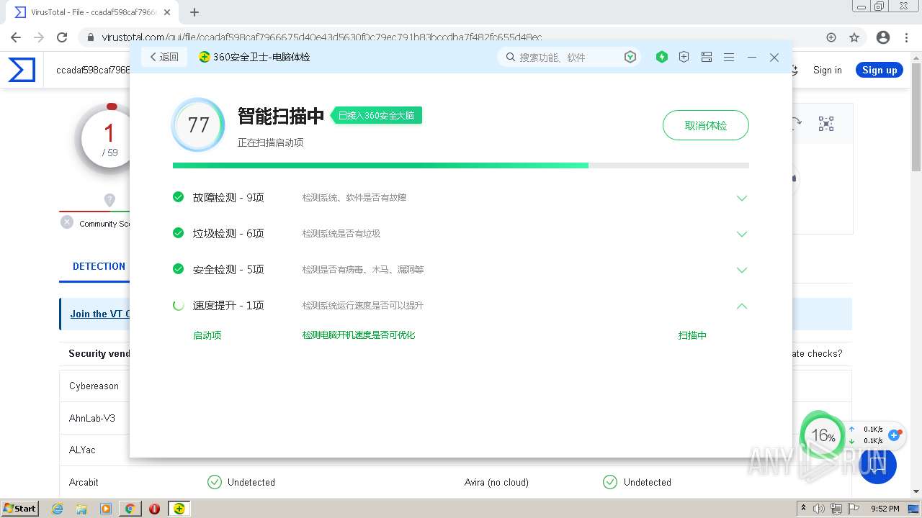The image size is (922, 518).
Task: Click the blue plus icon on network speed widget
Action: pos(895,435)
